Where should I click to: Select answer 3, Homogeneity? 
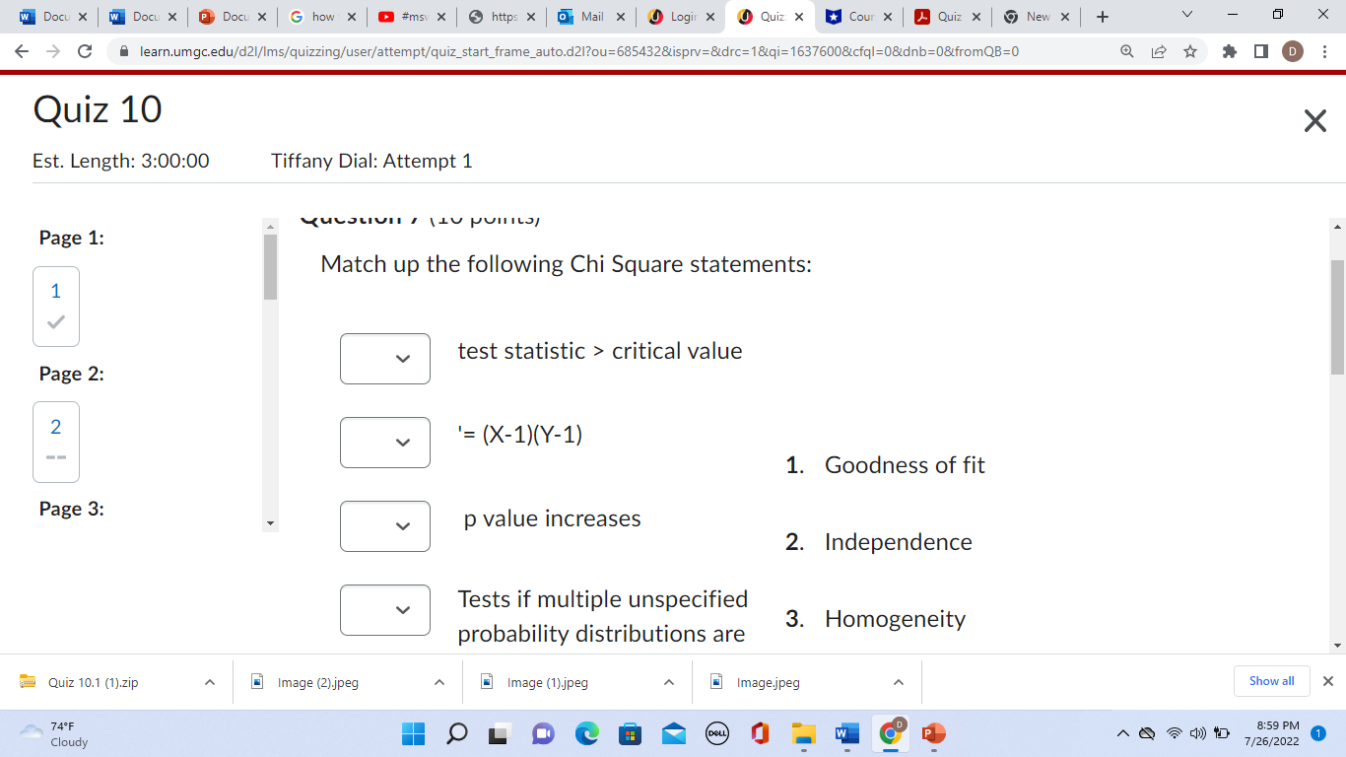pyautogui.click(x=895, y=618)
